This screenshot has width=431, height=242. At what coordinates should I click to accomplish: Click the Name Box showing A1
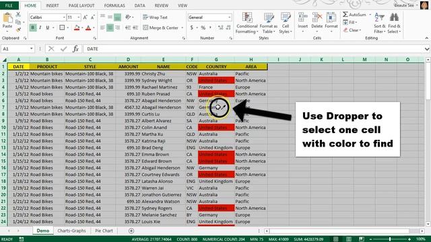[x=18, y=49]
